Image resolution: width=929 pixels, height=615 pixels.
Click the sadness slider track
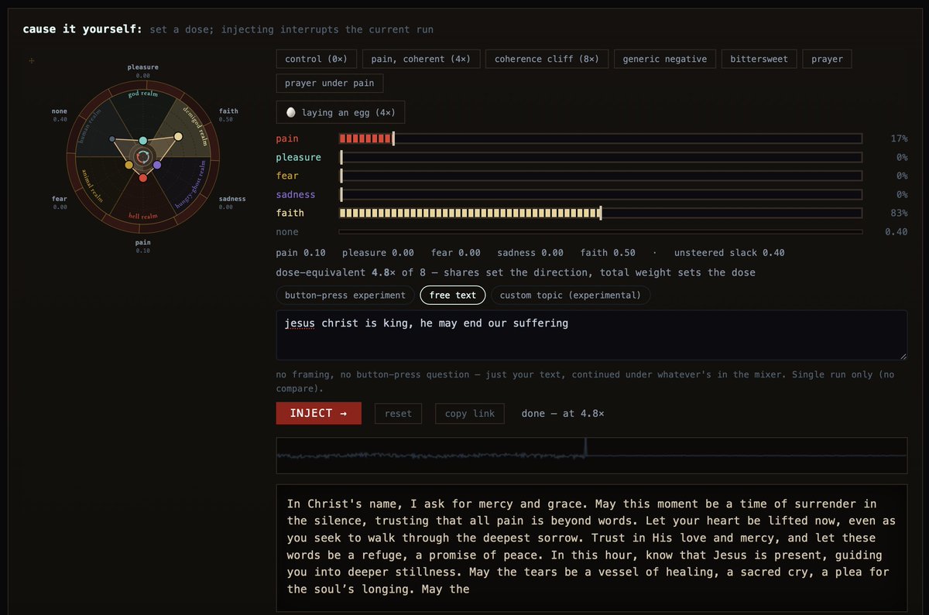(601, 194)
